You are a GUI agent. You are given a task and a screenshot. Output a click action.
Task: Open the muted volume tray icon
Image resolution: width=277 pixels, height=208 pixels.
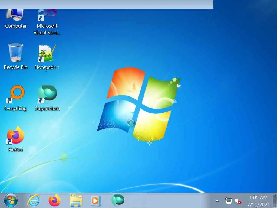[238, 201]
